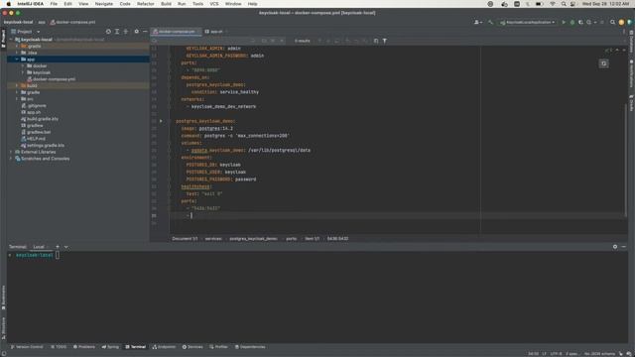Debug the selected configuration
635x357 pixels.
pos(572,22)
